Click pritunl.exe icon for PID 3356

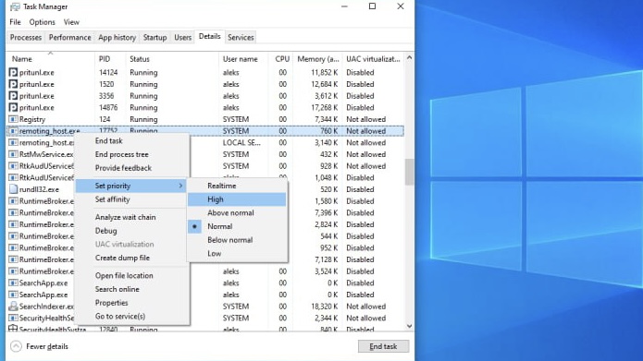13,96
